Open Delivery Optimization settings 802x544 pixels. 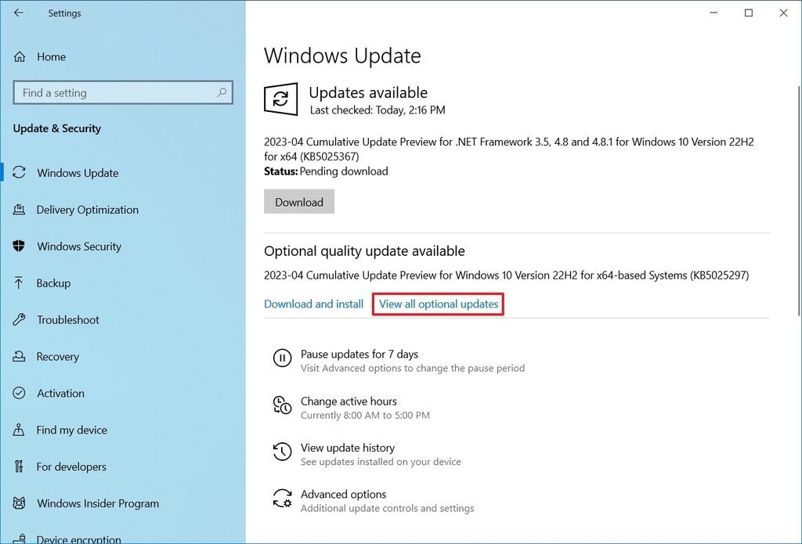coord(89,209)
